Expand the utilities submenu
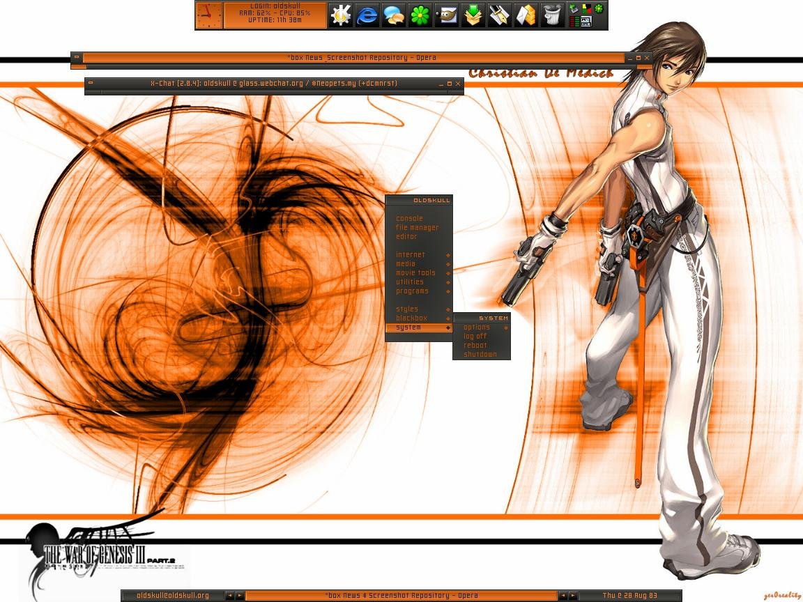 (419, 281)
